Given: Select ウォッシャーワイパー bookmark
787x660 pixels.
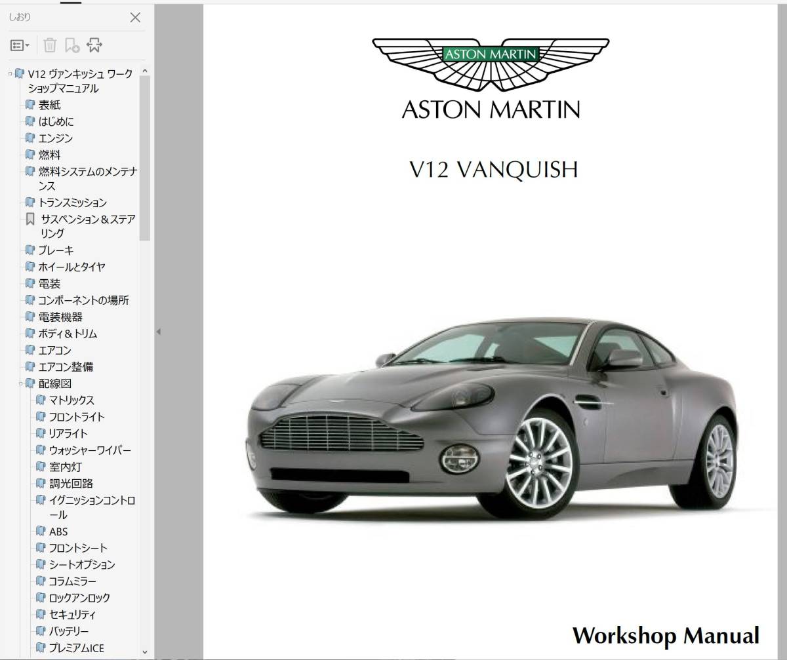Looking at the screenshot, I should (90, 450).
